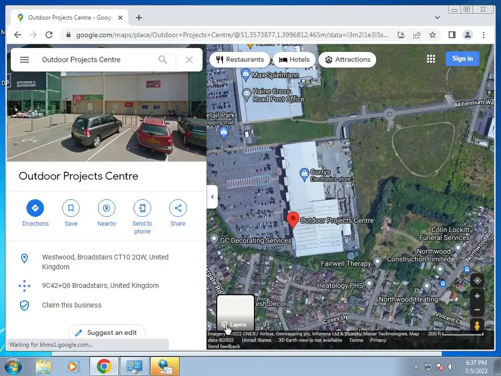
Task: Select the Heatology PHS map marker
Action: [x=369, y=283]
